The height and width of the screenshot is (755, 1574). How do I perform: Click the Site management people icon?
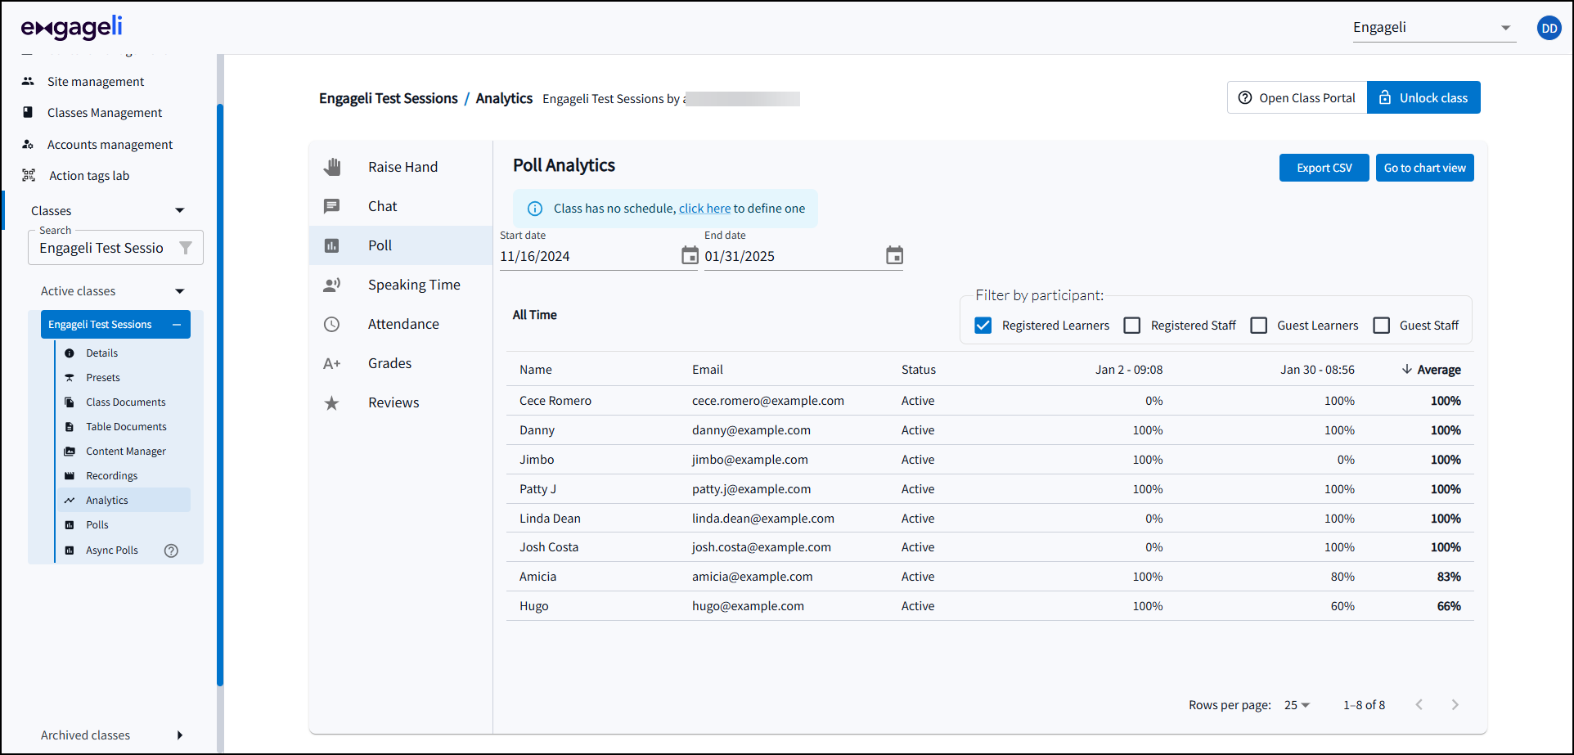(28, 81)
